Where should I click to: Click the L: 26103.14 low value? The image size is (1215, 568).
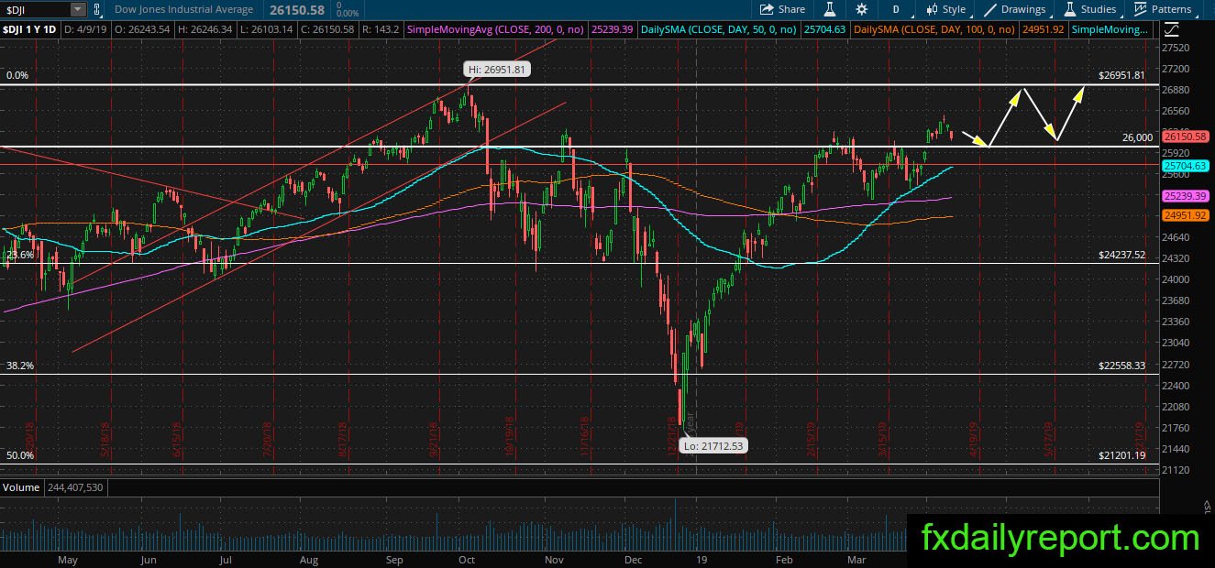(x=265, y=29)
